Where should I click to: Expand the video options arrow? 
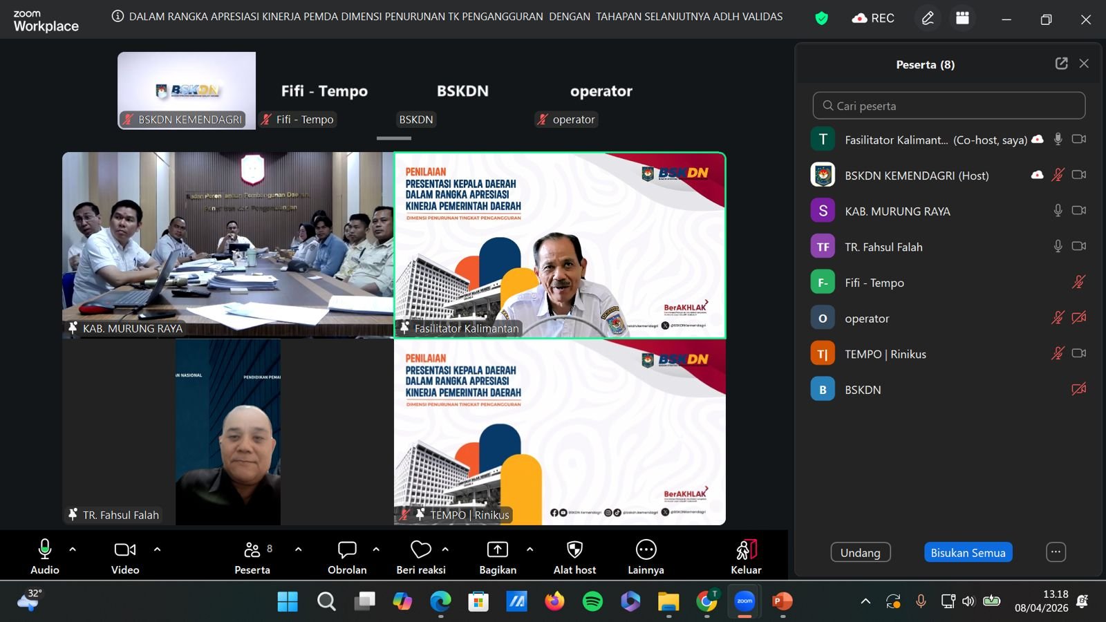pos(157,549)
